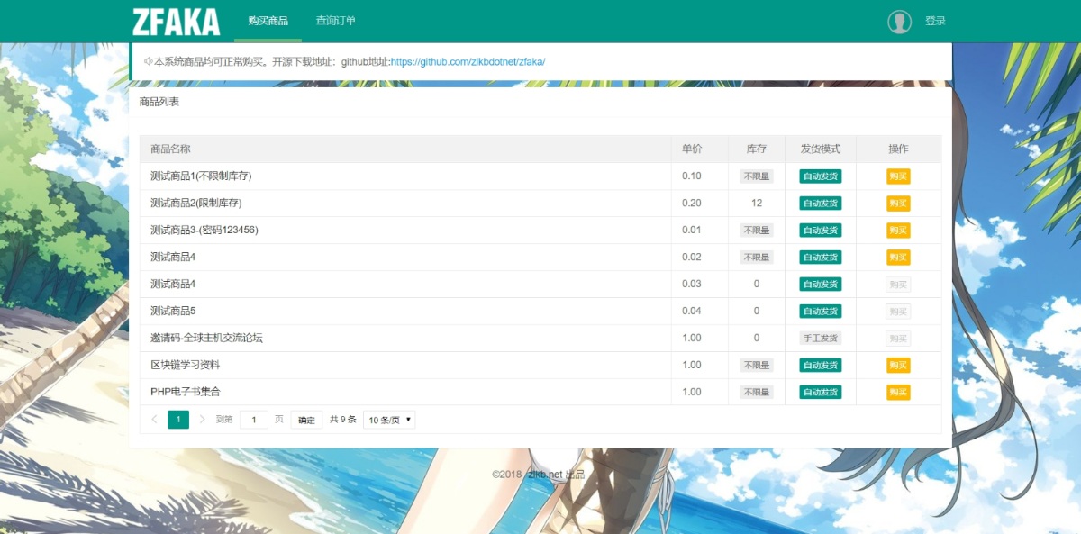Open the 10条/页 page size dropdown

[386, 419]
